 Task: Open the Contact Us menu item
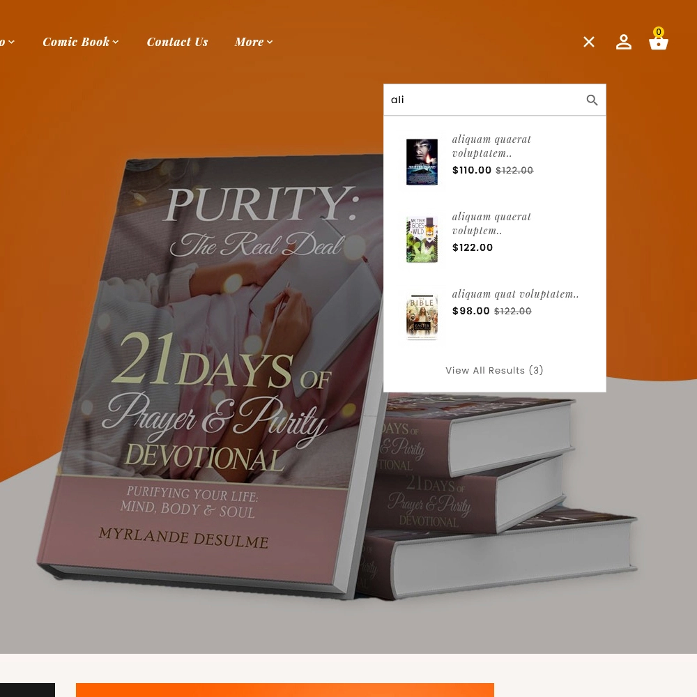pyautogui.click(x=177, y=42)
